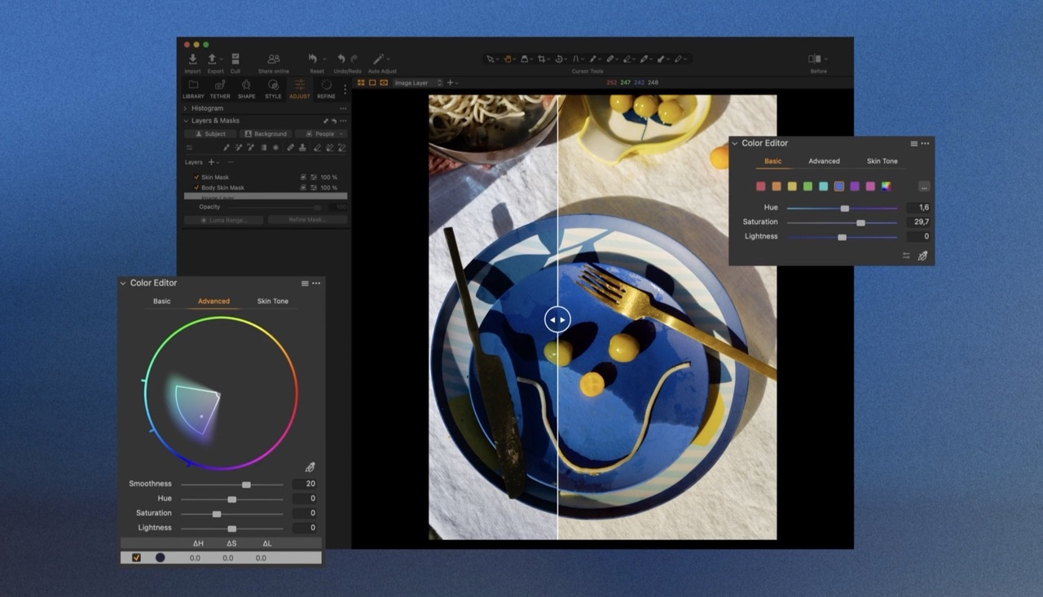Click the Subject mask button
Image resolution: width=1043 pixels, height=597 pixels.
pyautogui.click(x=210, y=134)
